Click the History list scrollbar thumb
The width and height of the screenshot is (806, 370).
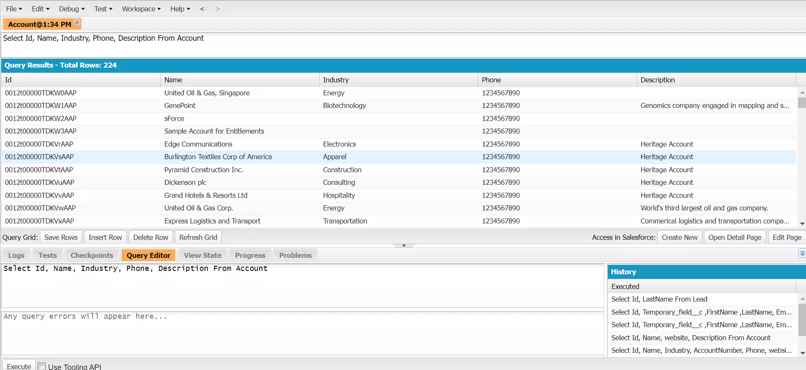tap(802, 320)
